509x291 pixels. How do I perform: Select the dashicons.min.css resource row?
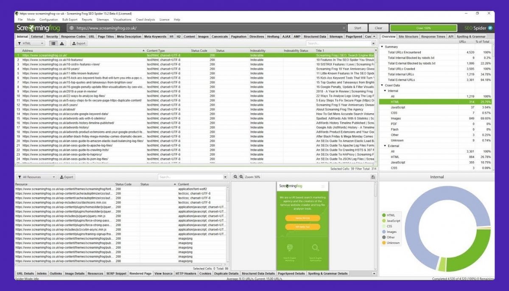point(120,202)
